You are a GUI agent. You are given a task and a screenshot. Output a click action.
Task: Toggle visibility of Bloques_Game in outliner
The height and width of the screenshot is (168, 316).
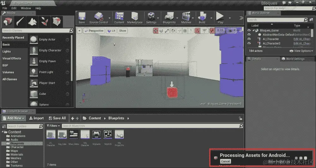coord(249,30)
